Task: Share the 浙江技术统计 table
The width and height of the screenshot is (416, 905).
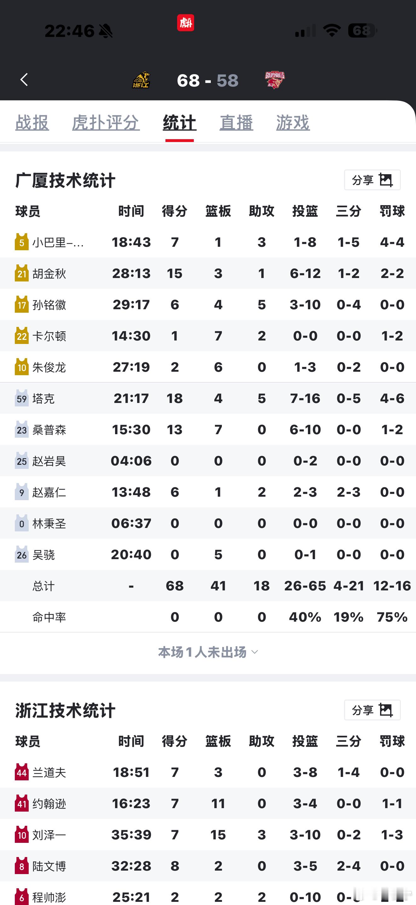Action: tap(372, 710)
